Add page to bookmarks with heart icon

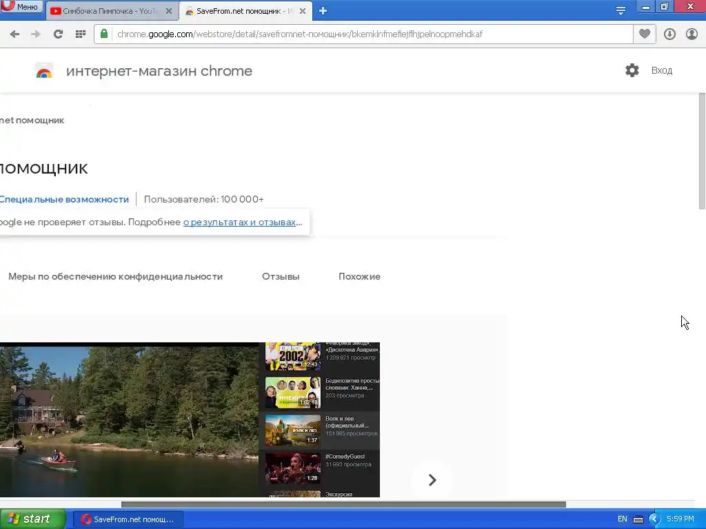645,34
